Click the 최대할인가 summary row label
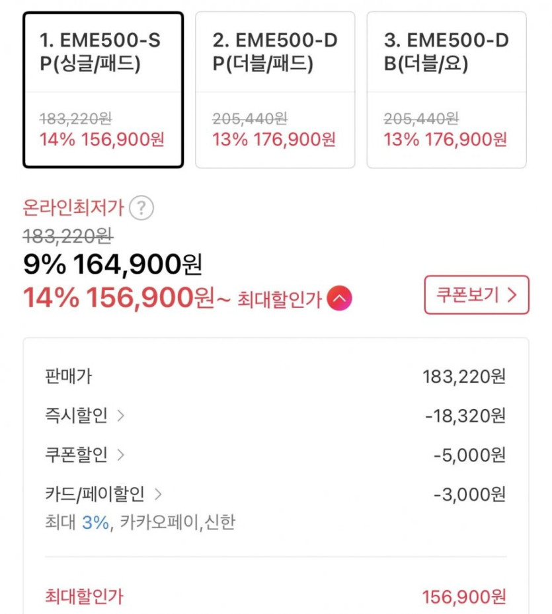 (x=83, y=597)
